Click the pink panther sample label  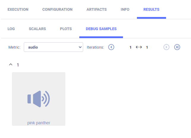point(39,123)
